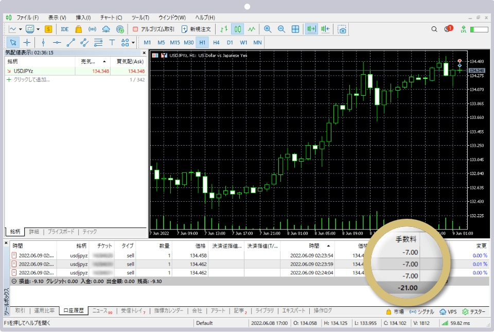
Task: Zoom out the chart
Action: (x=281, y=29)
